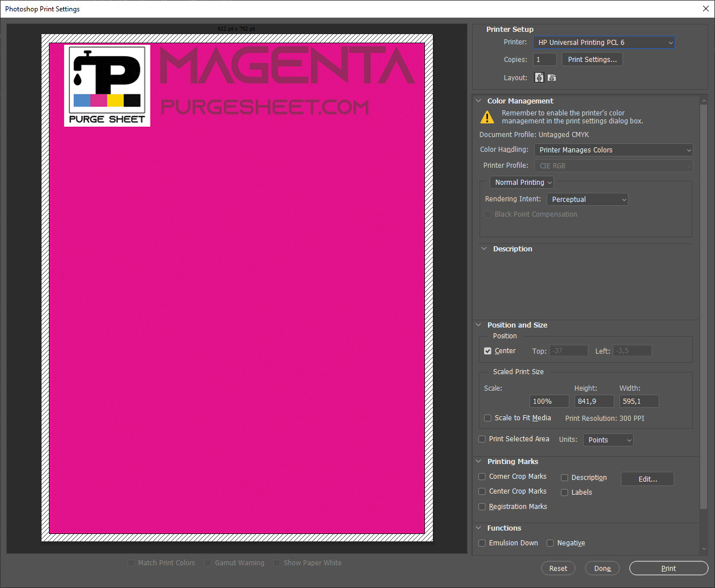
Task: Close the Photoshop Print Settings dialog
Action: click(705, 9)
